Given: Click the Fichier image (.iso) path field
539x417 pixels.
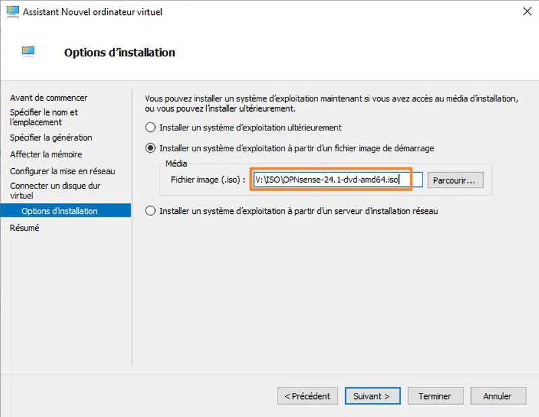Looking at the screenshot, I should coord(336,180).
